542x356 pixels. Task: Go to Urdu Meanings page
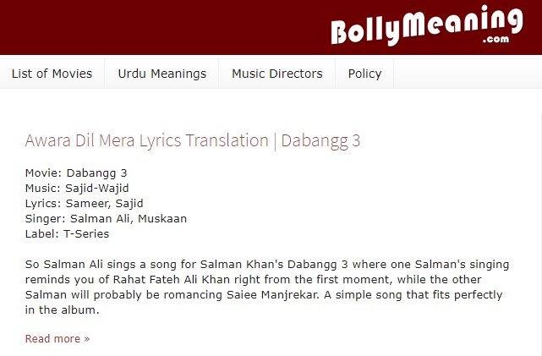click(162, 74)
